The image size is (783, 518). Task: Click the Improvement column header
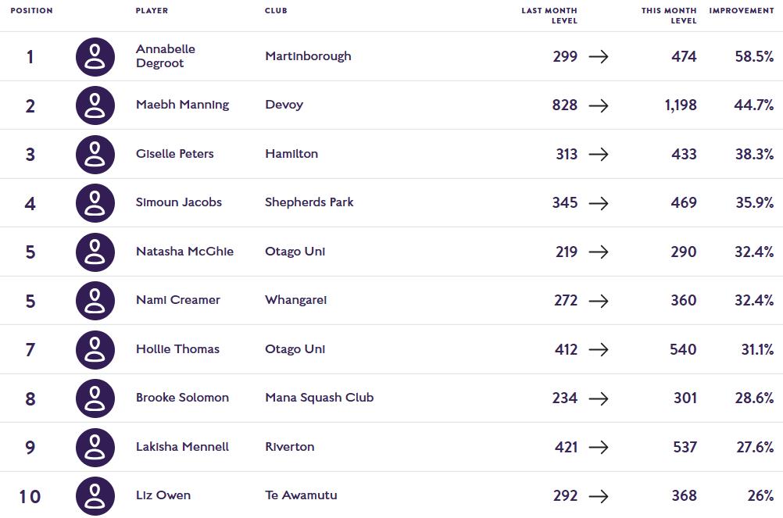(x=741, y=11)
